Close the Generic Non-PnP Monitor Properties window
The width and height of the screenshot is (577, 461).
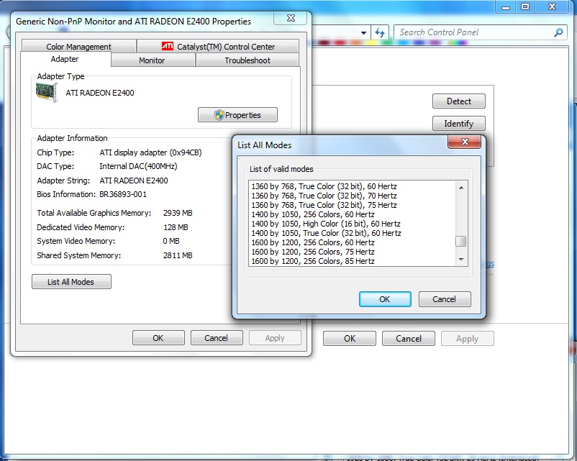(x=291, y=19)
